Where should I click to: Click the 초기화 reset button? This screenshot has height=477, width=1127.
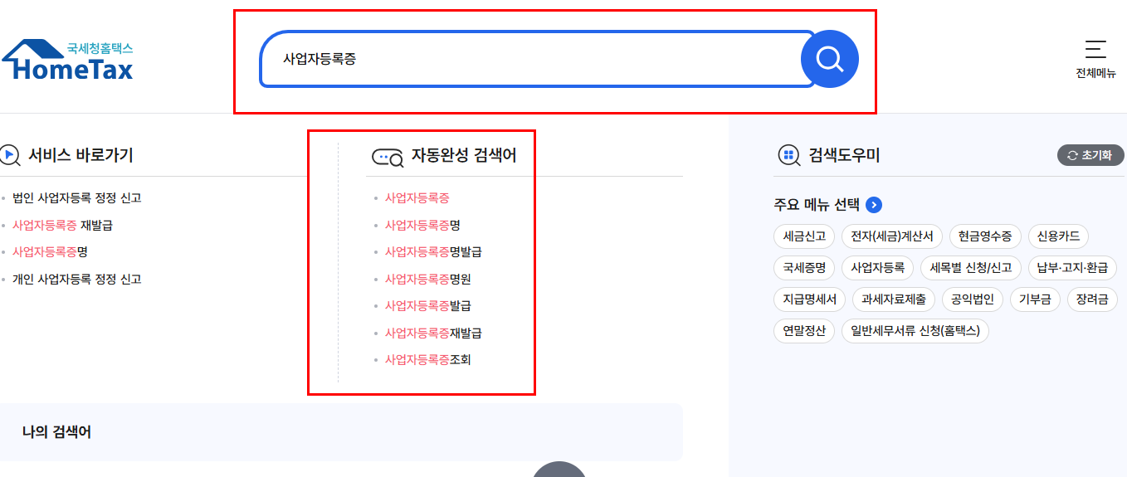pos(1090,155)
